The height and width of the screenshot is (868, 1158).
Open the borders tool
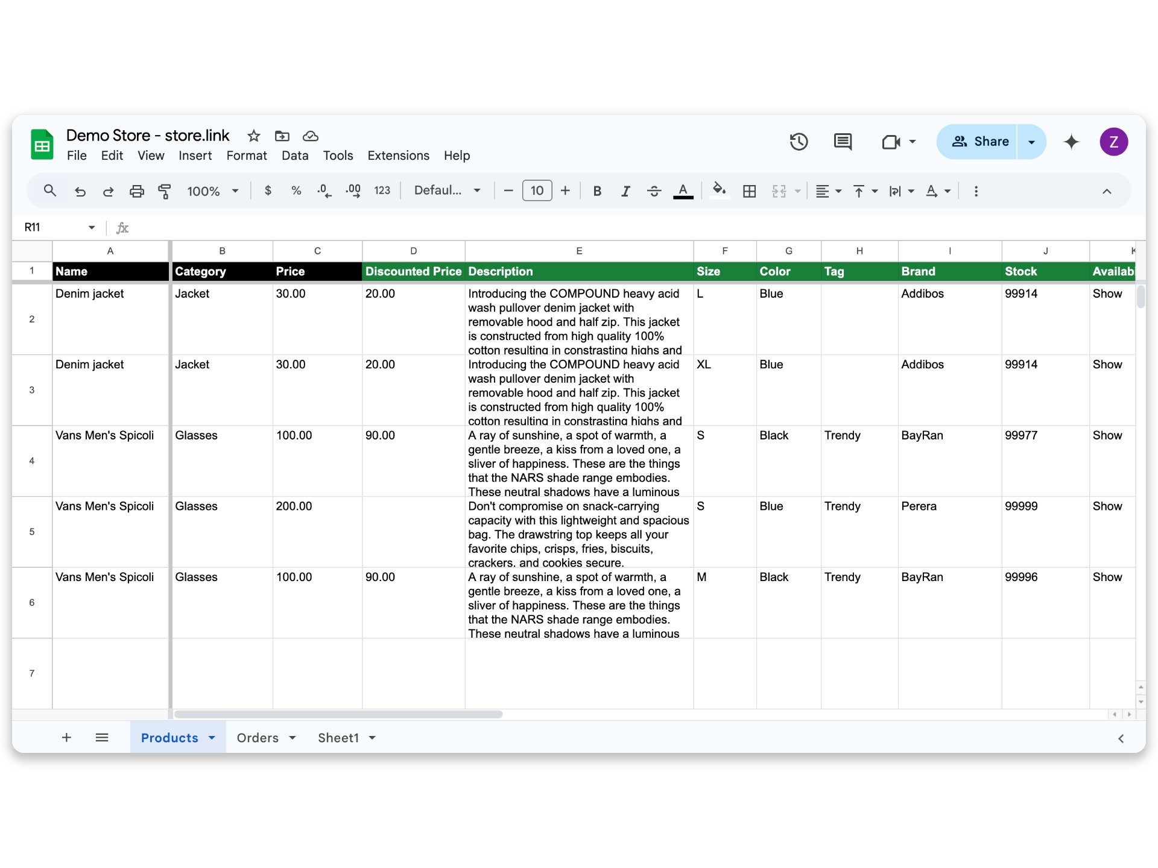[x=749, y=191]
